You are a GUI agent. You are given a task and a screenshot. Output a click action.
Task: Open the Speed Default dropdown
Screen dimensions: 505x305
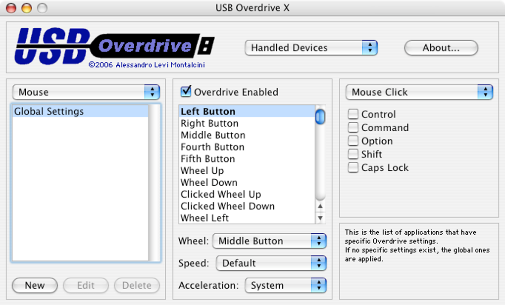pos(271,263)
